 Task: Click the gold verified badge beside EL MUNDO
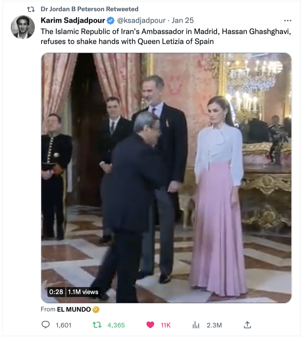[x=96, y=310]
